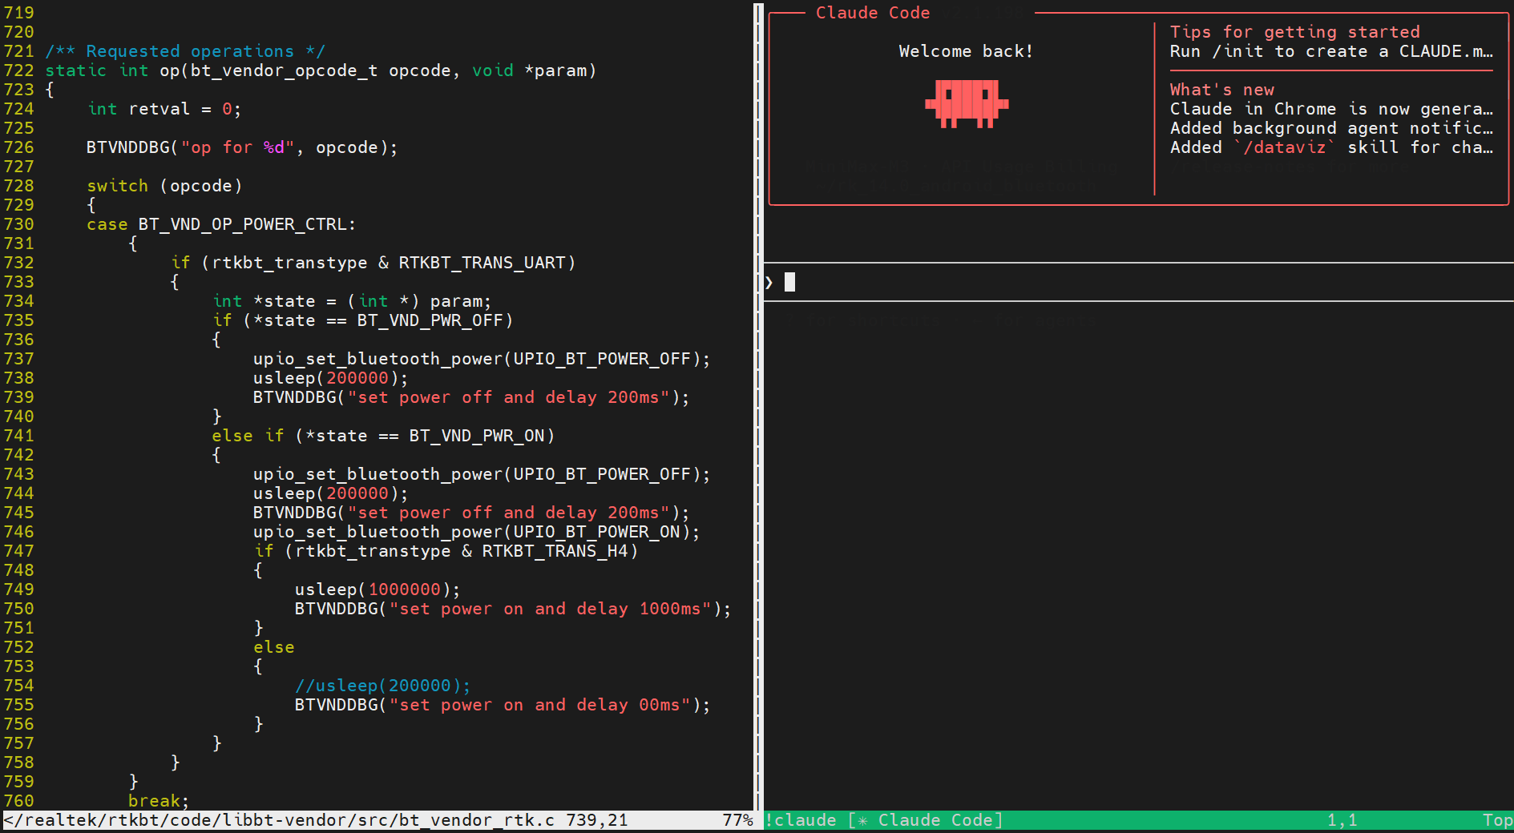
Task: Click the 'Run /init to create a CLAUDE.m…' tip
Action: point(1330,51)
